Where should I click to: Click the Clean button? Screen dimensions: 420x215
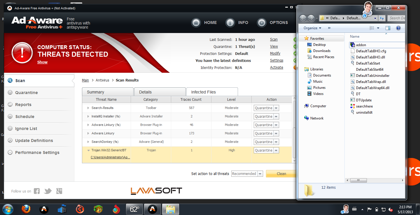pyautogui.click(x=281, y=174)
